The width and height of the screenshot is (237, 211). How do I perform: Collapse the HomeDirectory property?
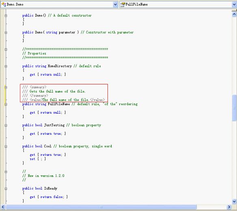tap(6, 67)
